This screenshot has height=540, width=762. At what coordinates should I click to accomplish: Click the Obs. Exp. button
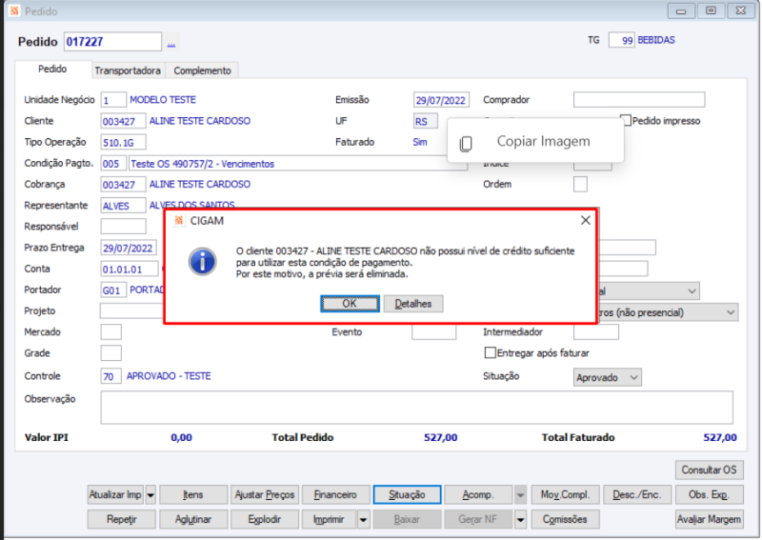[x=709, y=495]
